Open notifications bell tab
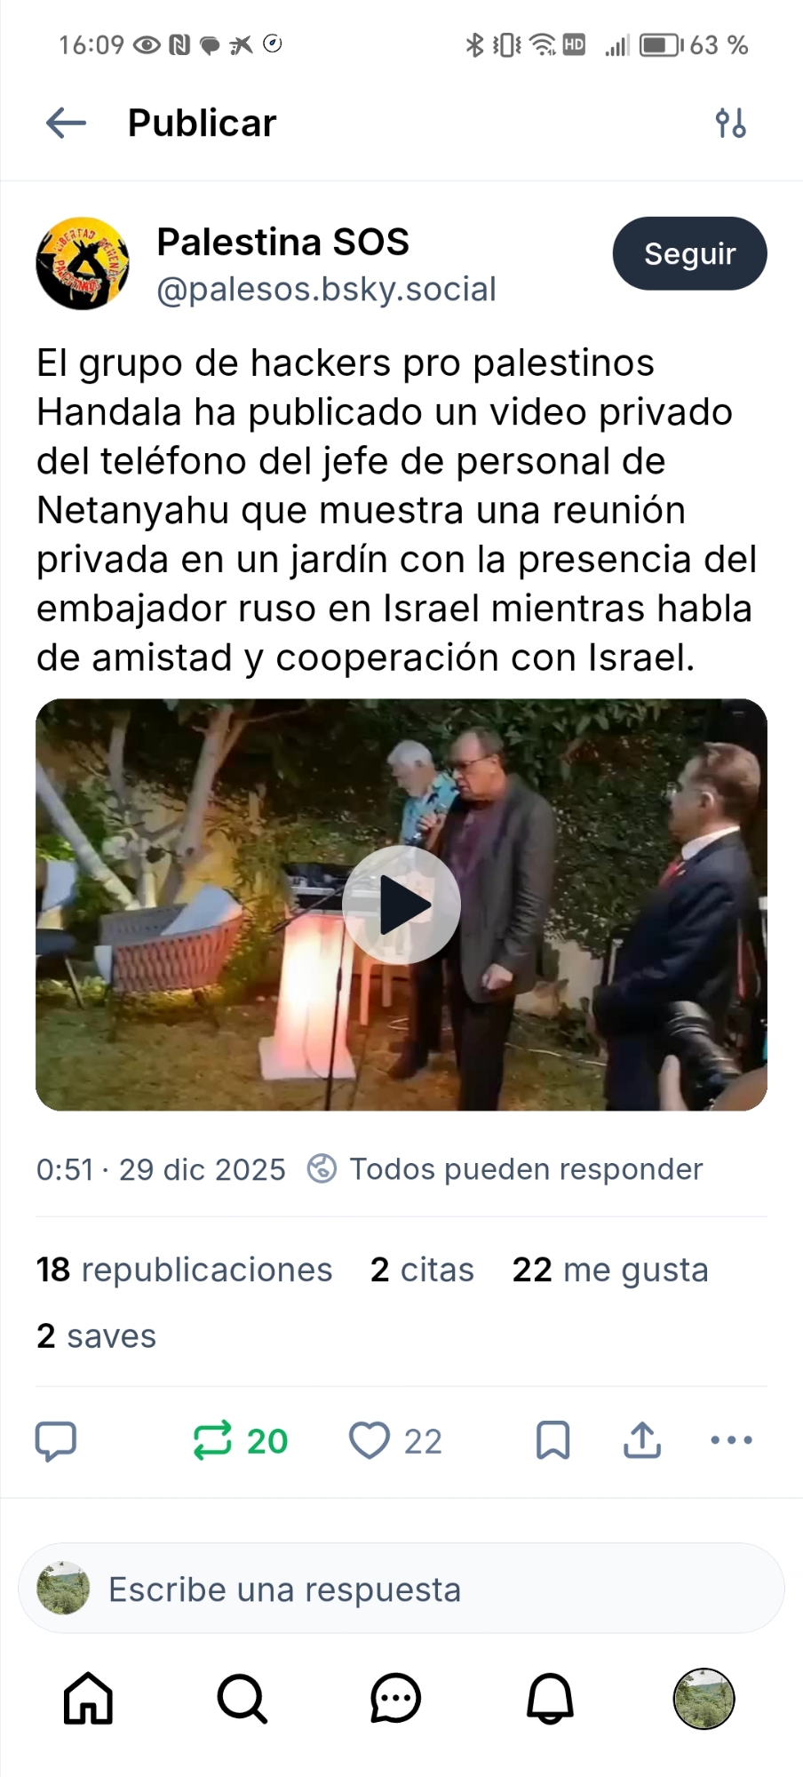 pyautogui.click(x=550, y=1699)
